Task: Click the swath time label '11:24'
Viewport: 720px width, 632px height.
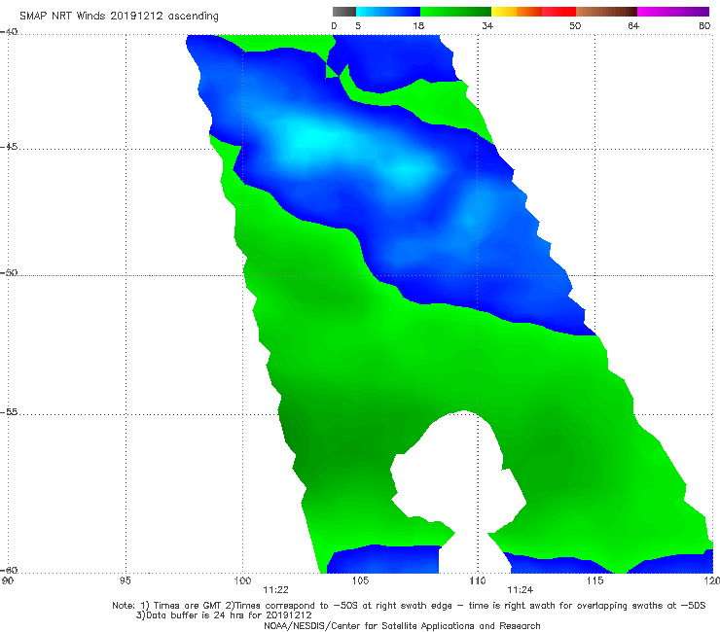Action: click(x=521, y=590)
